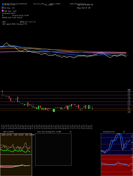The width and height of the screenshot is (133, 176).
Task: Click the large green candlestick at chart low
Action: (x=54, y=110)
